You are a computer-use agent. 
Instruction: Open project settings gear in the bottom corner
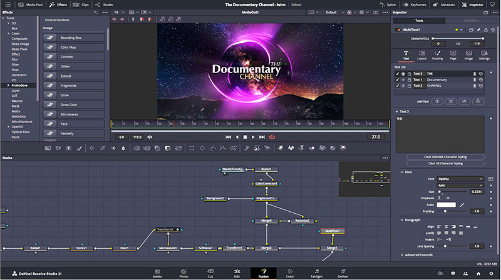coord(491,274)
